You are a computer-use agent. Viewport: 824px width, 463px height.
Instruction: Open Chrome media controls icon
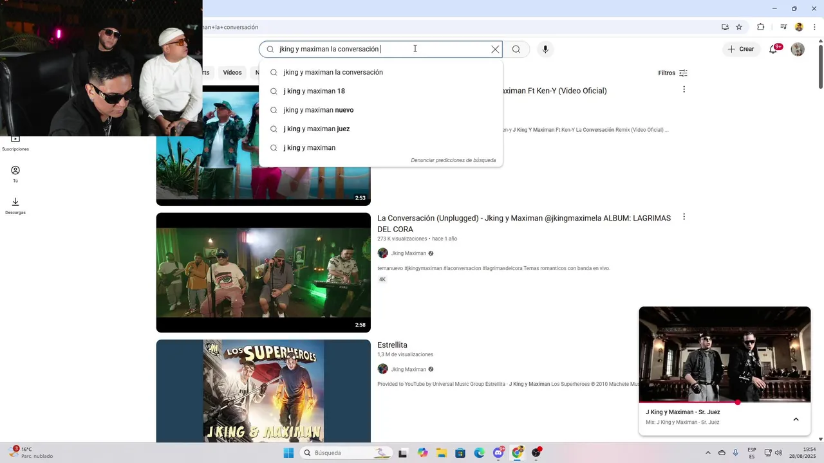click(783, 27)
